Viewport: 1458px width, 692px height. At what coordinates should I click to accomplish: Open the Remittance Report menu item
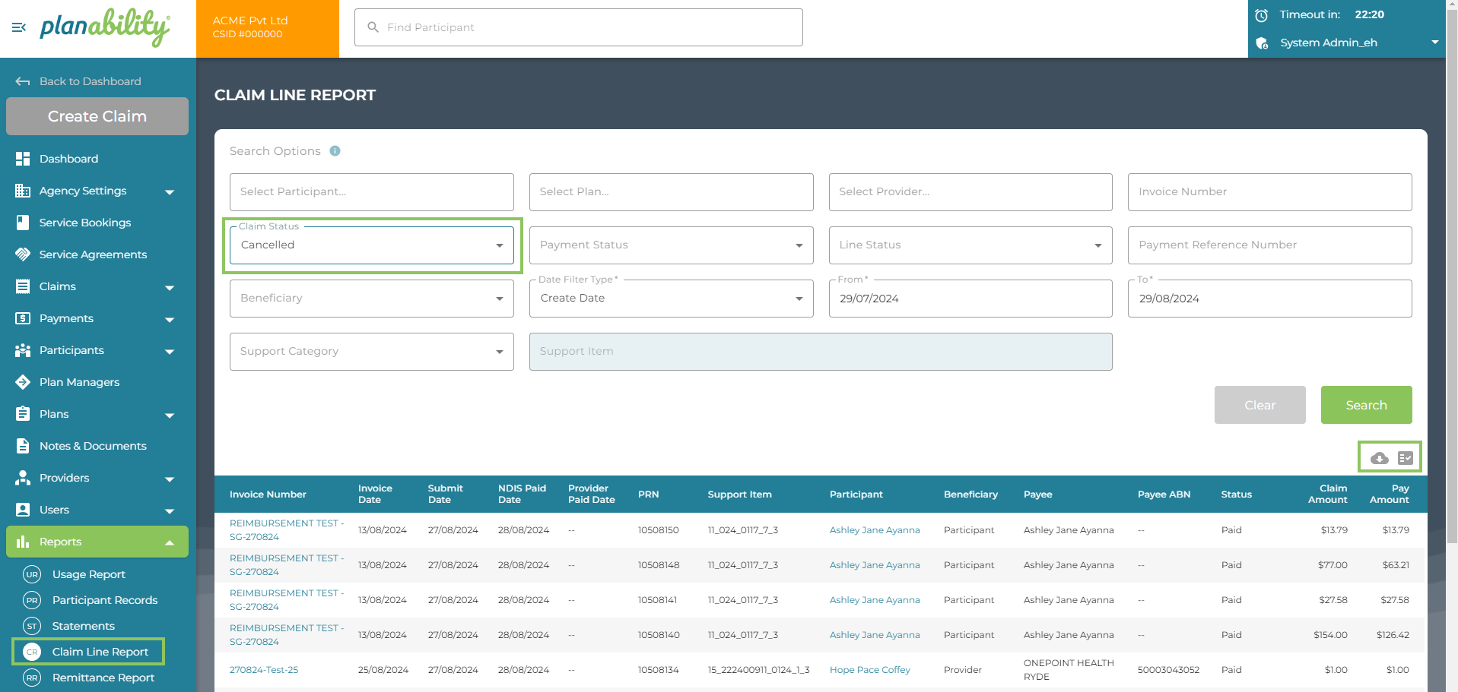point(103,678)
